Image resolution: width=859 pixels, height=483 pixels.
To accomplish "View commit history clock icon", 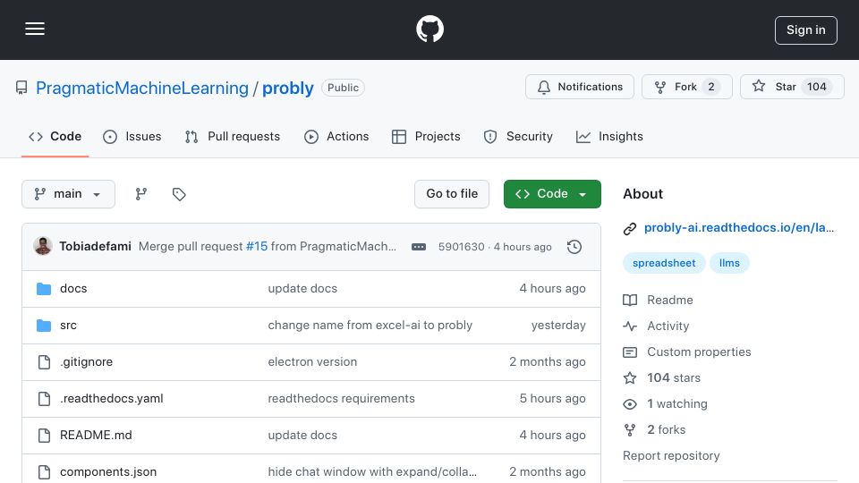I will (x=574, y=247).
